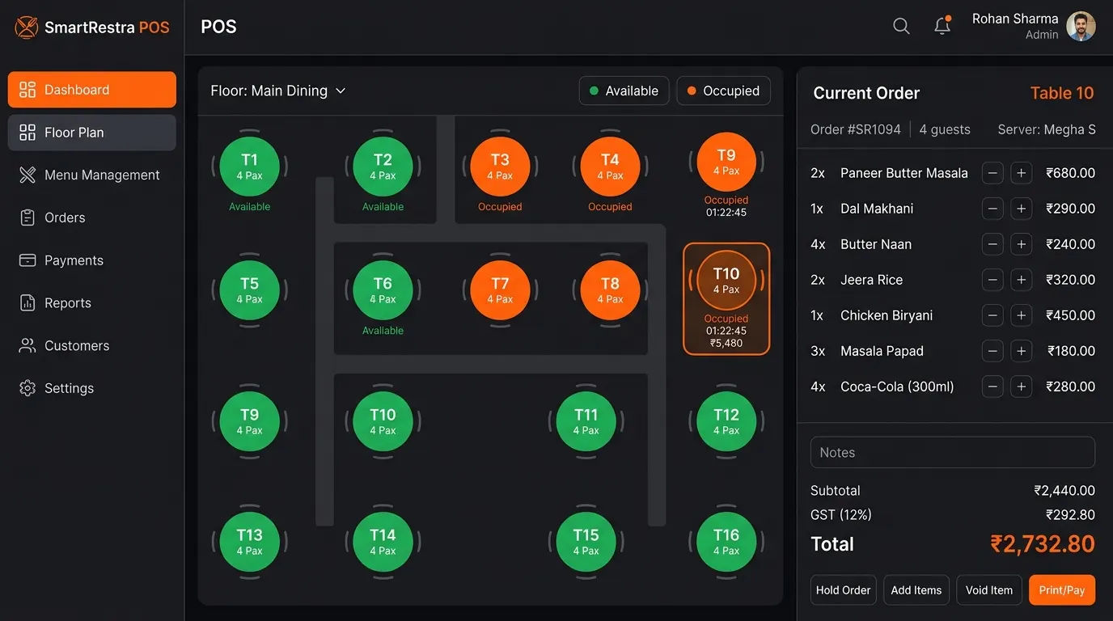
Task: Select available table T14
Action: [x=383, y=541]
